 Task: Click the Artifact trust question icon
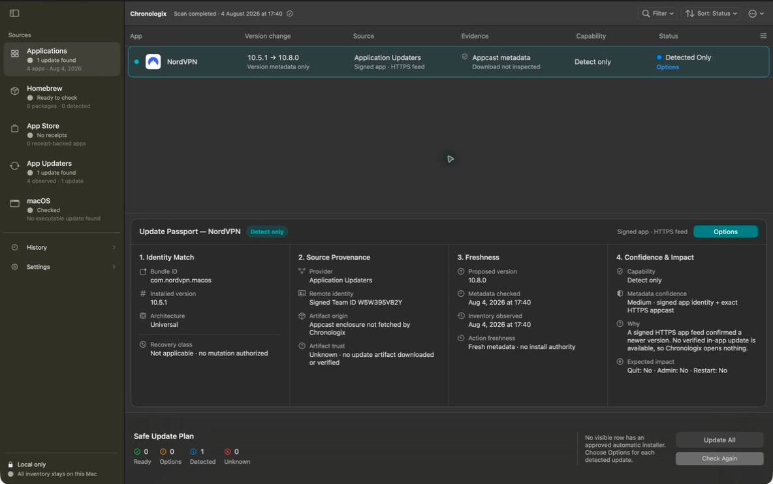point(302,346)
